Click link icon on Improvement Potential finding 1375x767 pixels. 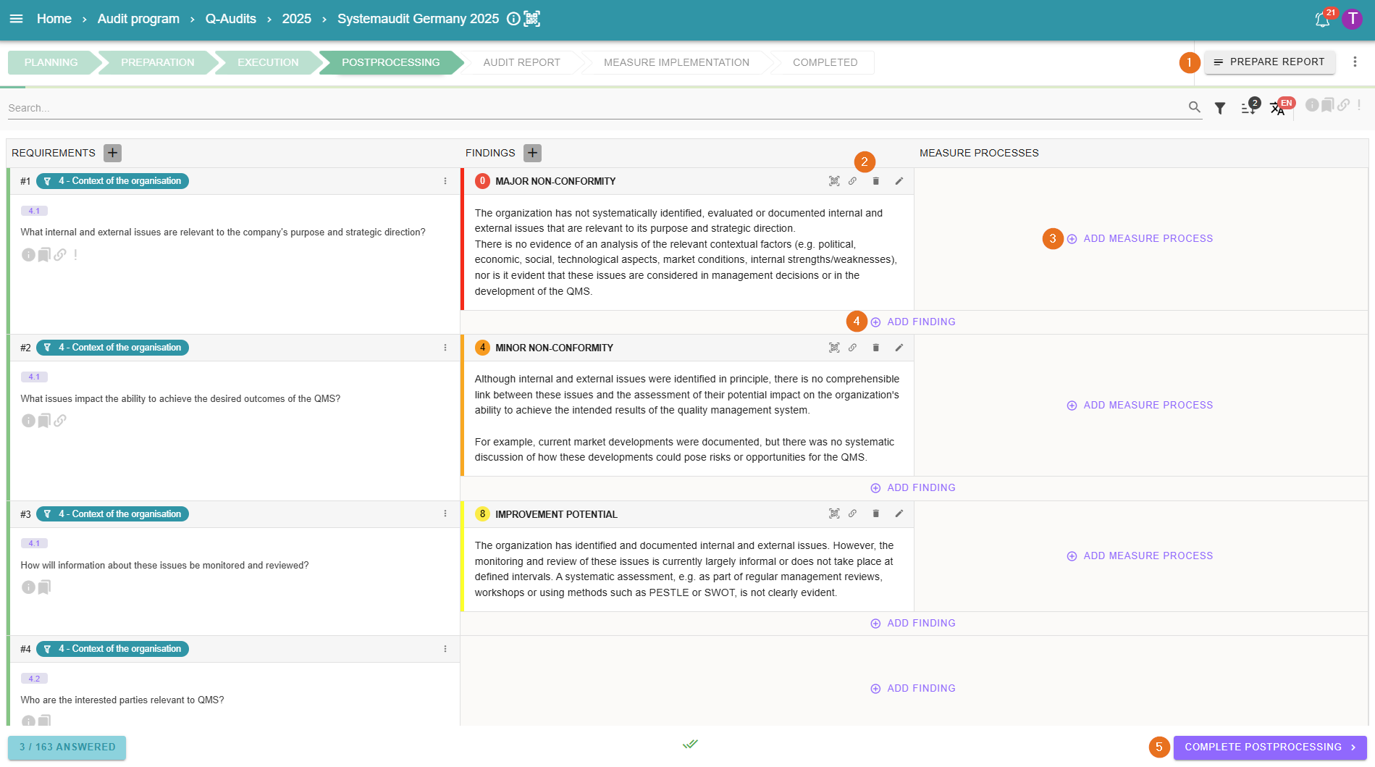852,514
